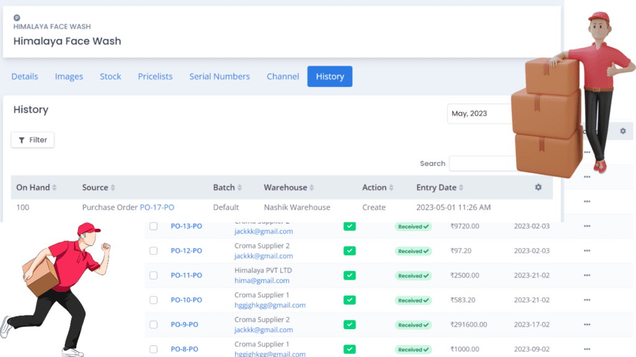Viewport: 636px width, 357px height.
Task: Open the three-dot menu for PO-8-PO
Action: pos(587,349)
